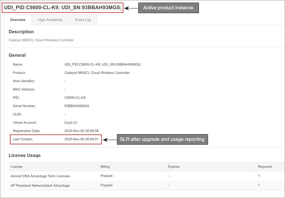Click the highlighted Last Contact field
The width and height of the screenshot is (285, 198).
pos(56,139)
